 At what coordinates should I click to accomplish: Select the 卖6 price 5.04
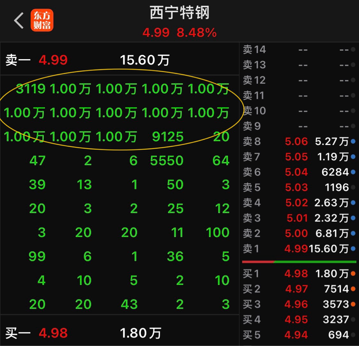point(296,172)
